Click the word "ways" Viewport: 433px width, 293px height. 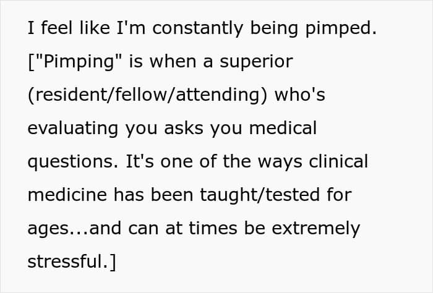click(280, 163)
